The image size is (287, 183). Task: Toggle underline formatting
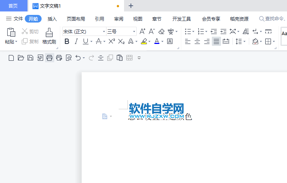(x=85, y=41)
